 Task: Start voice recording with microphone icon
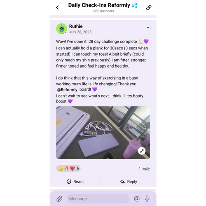[x=147, y=199]
